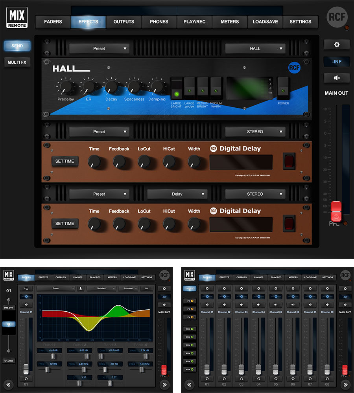
Task: Toggle red power switch on lower Digital Delay
Action: pyautogui.click(x=289, y=223)
